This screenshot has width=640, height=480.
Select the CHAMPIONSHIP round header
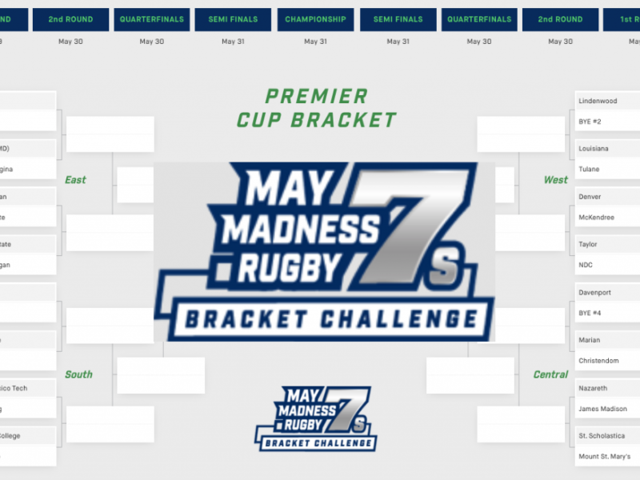(x=316, y=19)
